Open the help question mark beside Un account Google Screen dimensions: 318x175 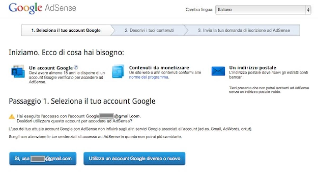tap(76, 67)
